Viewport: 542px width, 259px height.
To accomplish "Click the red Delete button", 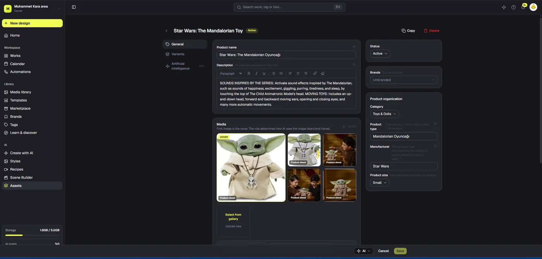I will [432, 31].
